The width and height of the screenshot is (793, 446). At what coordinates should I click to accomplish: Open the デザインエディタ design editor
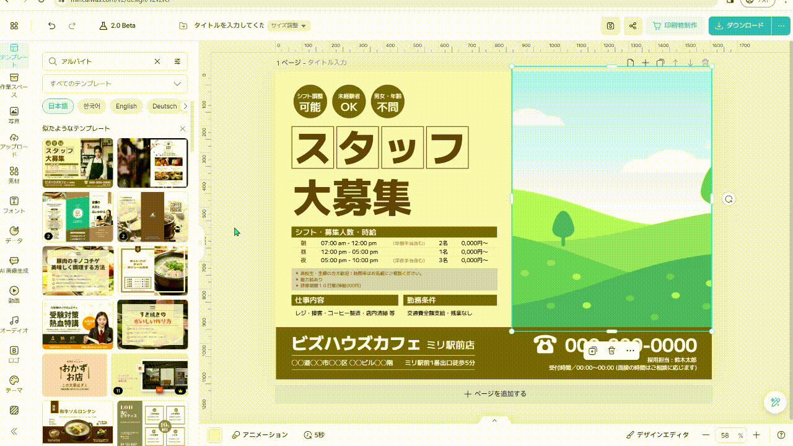coord(657,435)
